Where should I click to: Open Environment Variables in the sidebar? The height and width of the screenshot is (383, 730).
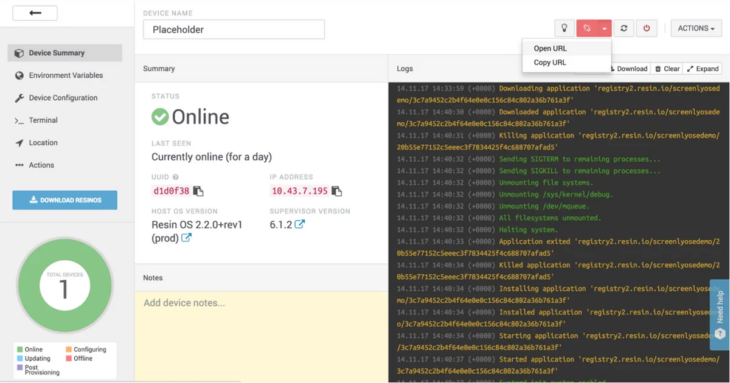[66, 75]
